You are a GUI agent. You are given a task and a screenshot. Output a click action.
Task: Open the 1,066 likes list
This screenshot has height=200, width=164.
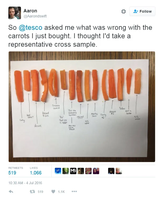[x=36, y=173]
